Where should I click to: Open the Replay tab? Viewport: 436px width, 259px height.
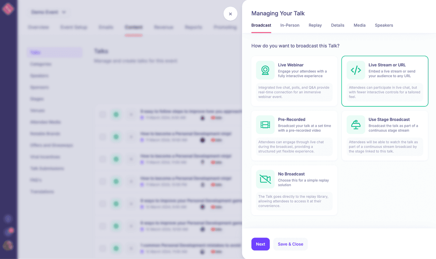[315, 25]
